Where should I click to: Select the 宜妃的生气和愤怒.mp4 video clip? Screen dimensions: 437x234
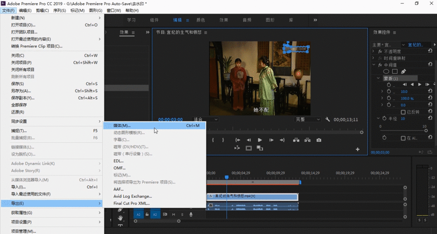tap(252, 196)
